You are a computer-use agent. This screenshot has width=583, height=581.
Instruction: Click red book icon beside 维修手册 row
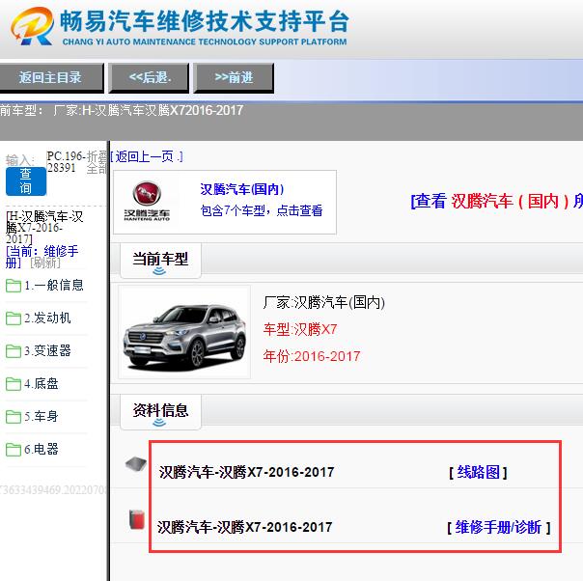[x=137, y=519]
